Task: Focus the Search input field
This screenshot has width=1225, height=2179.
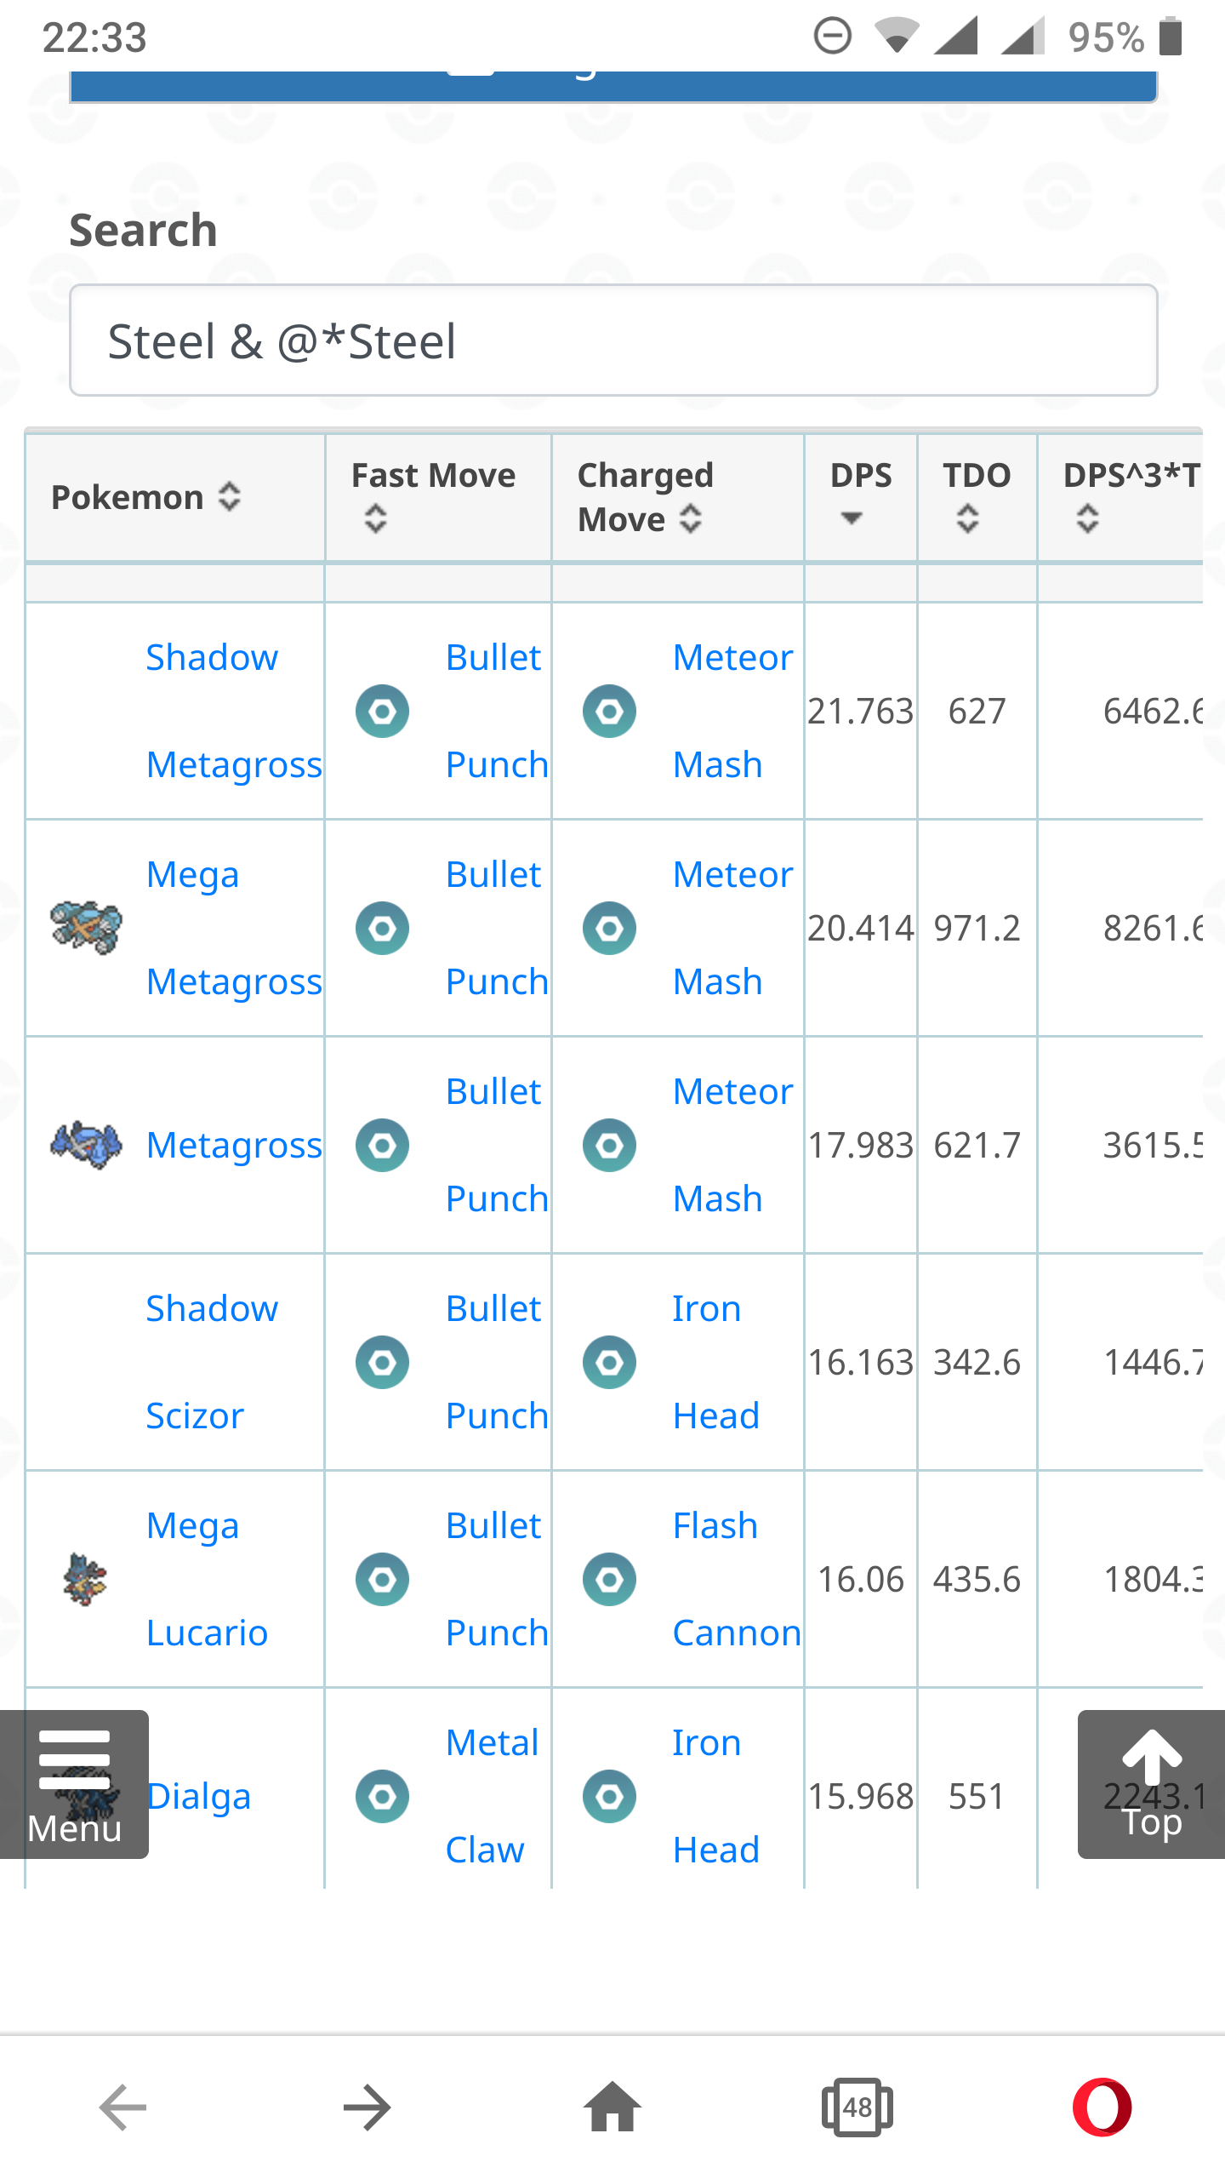Action: 613,340
